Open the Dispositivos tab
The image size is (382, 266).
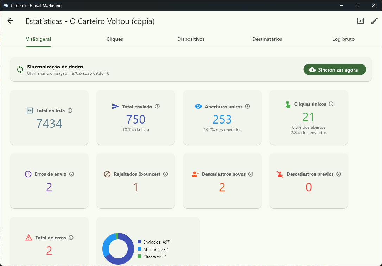pyautogui.click(x=191, y=39)
